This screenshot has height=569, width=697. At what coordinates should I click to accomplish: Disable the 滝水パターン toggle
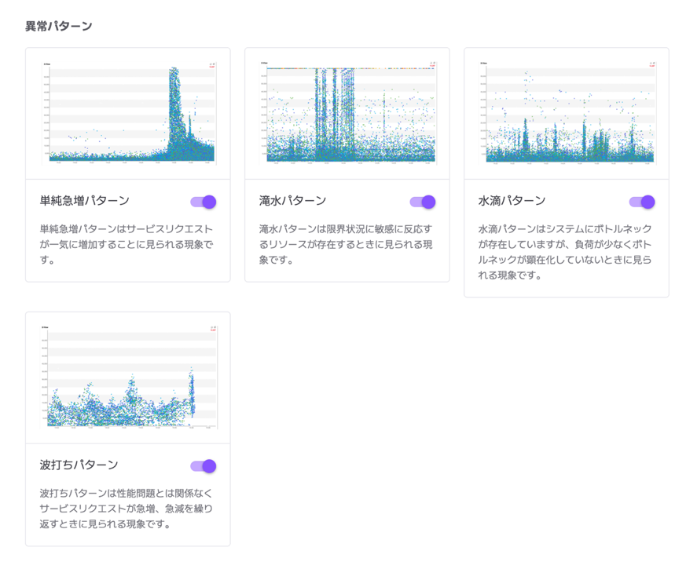coord(423,202)
